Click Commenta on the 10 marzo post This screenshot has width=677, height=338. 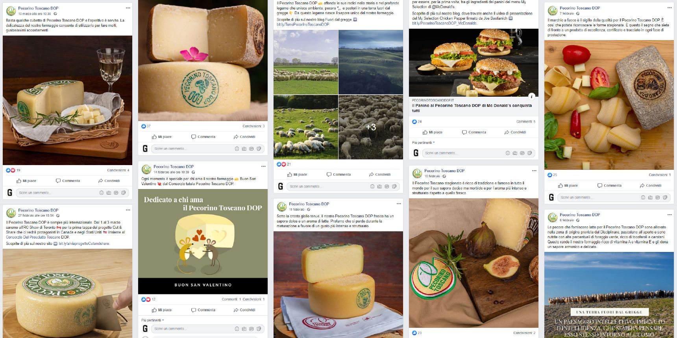(x=68, y=181)
